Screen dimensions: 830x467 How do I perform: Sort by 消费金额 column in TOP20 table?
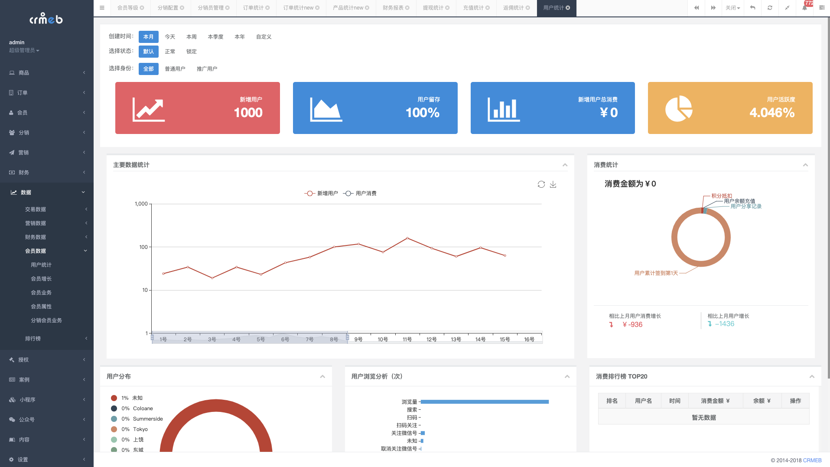click(x=715, y=400)
